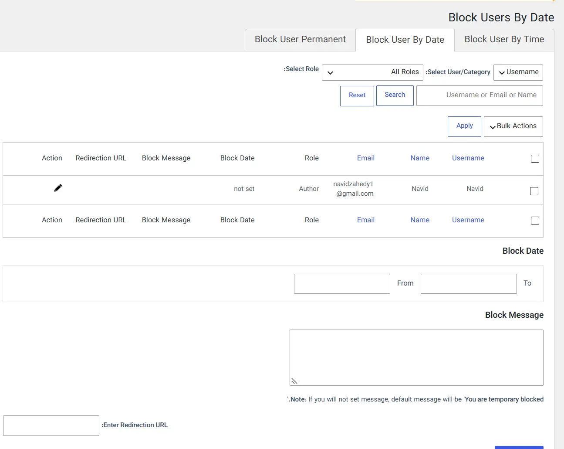Click the footer Email column link
This screenshot has height=449, width=564.
pos(366,220)
